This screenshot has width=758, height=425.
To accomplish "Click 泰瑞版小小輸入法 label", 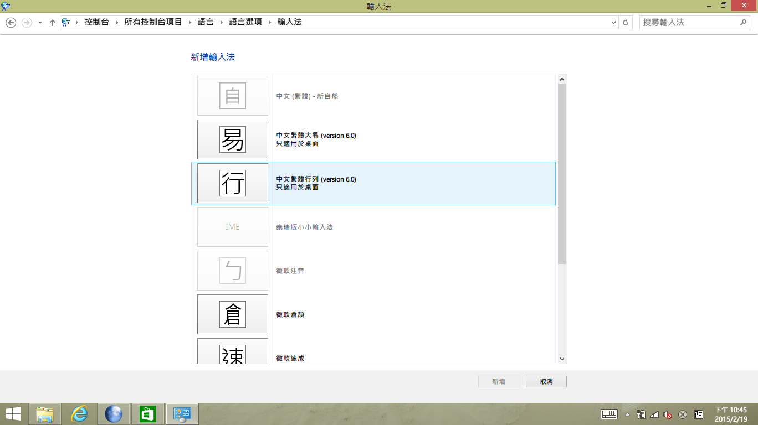I will click(x=305, y=227).
